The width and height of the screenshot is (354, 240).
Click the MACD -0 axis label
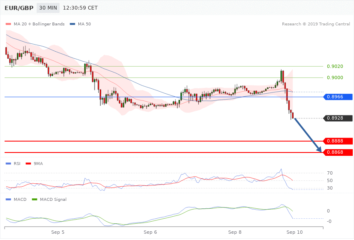coord(329,221)
